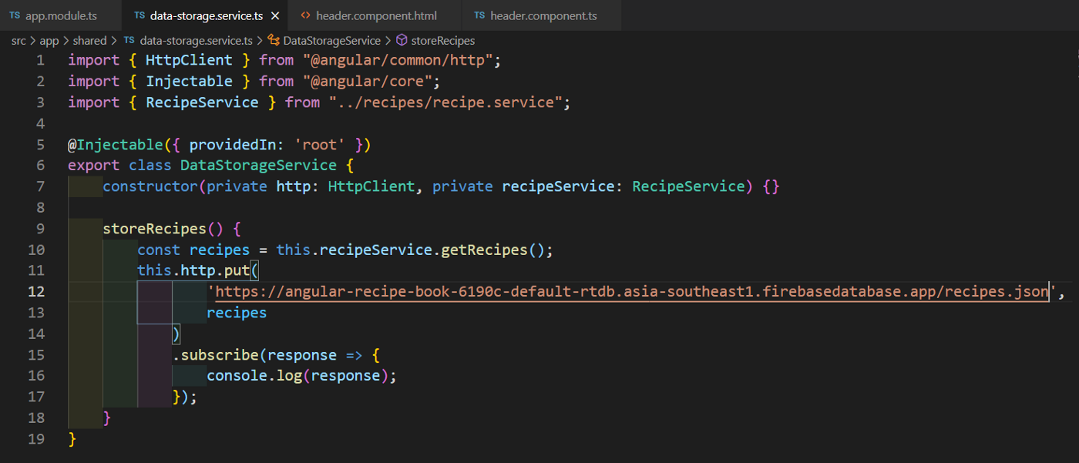
Task: Click class icon beside DataStorageService breadcrumb
Action: coord(274,41)
